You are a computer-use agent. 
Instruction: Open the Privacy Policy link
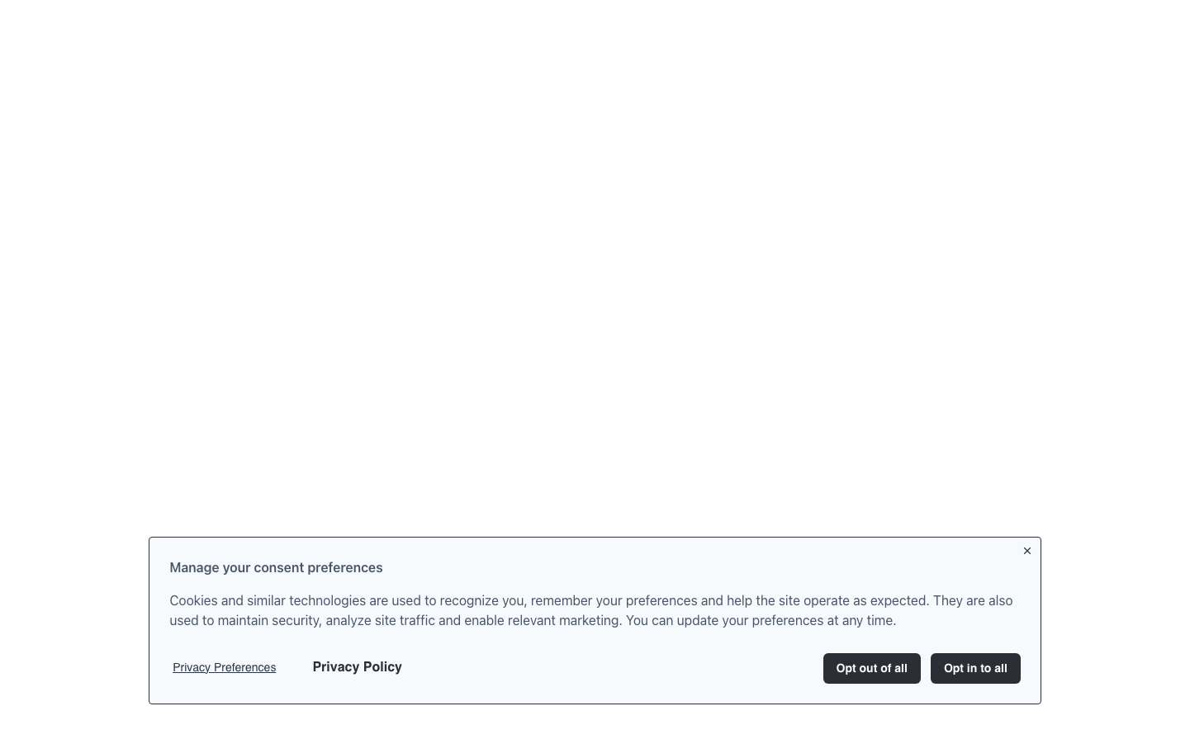coord(357,666)
